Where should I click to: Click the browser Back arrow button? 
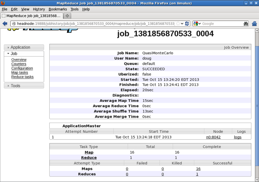[5, 24]
